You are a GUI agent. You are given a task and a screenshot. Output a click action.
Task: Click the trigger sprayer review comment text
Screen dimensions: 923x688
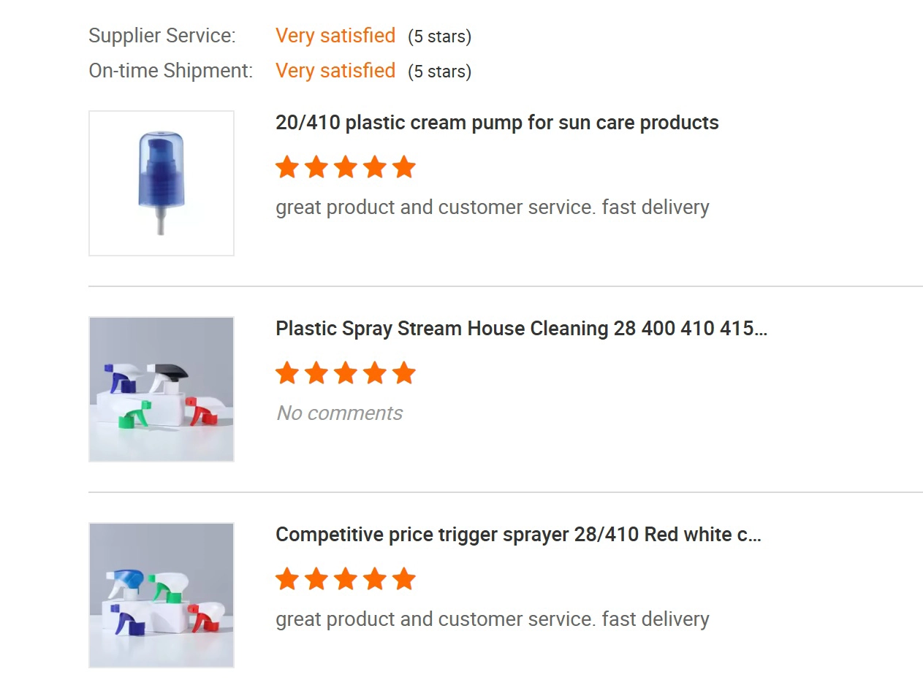493,619
